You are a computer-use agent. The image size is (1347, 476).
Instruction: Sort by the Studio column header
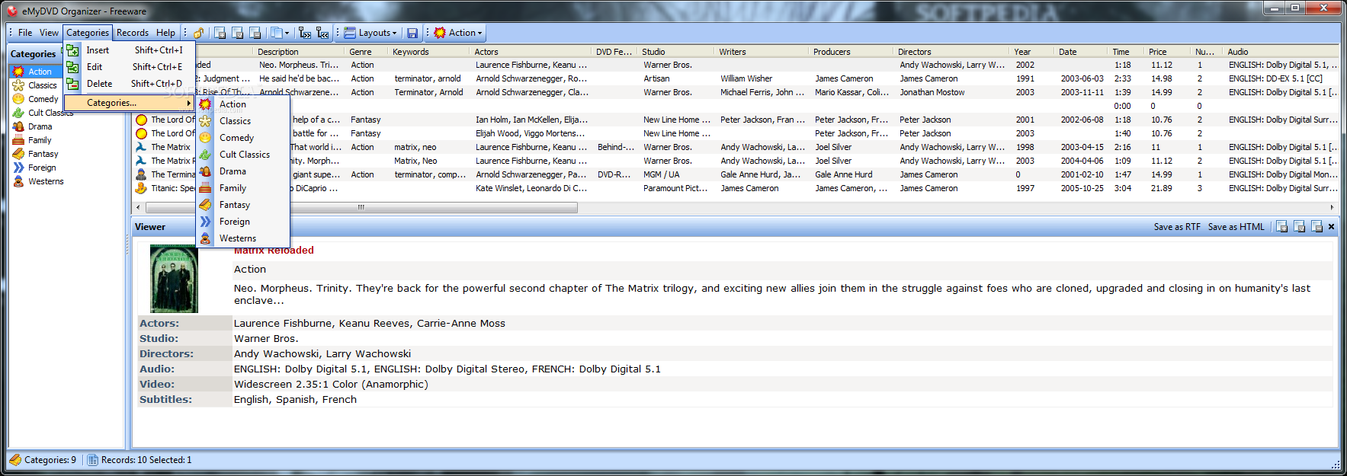677,52
